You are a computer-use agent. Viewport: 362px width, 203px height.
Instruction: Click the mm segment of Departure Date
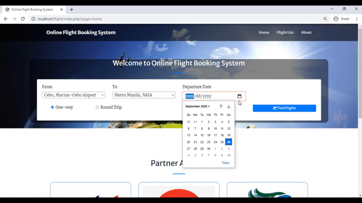tap(190, 96)
